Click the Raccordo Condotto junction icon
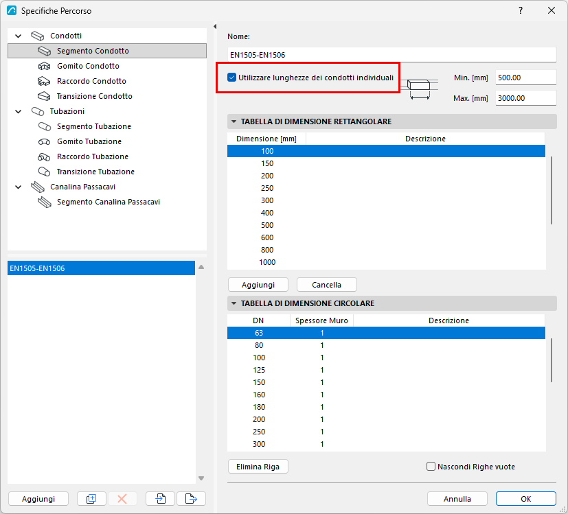Screen dimensions: 568x514 (44, 81)
